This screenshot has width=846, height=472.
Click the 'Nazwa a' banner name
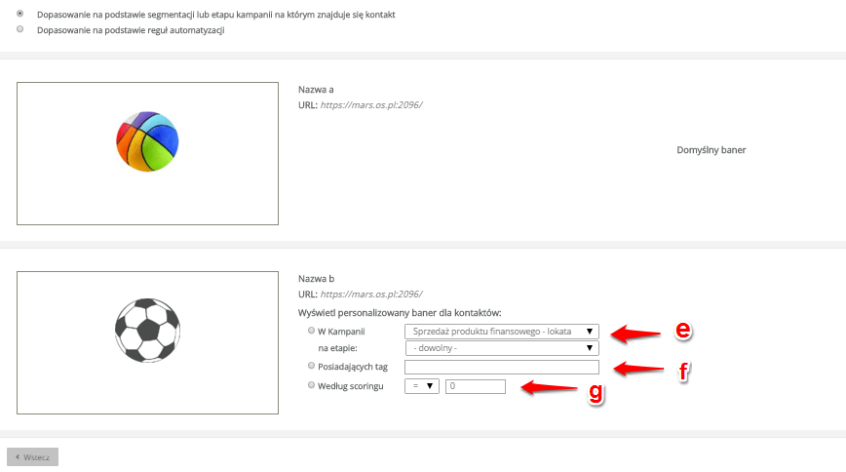pyautogui.click(x=316, y=90)
